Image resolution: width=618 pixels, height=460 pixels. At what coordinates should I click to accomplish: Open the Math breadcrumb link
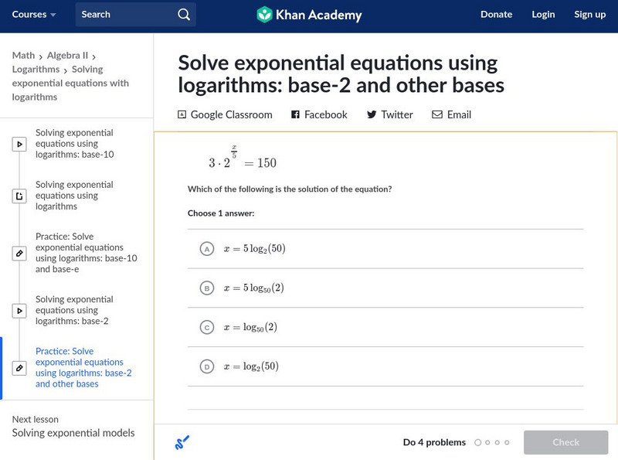coord(23,56)
